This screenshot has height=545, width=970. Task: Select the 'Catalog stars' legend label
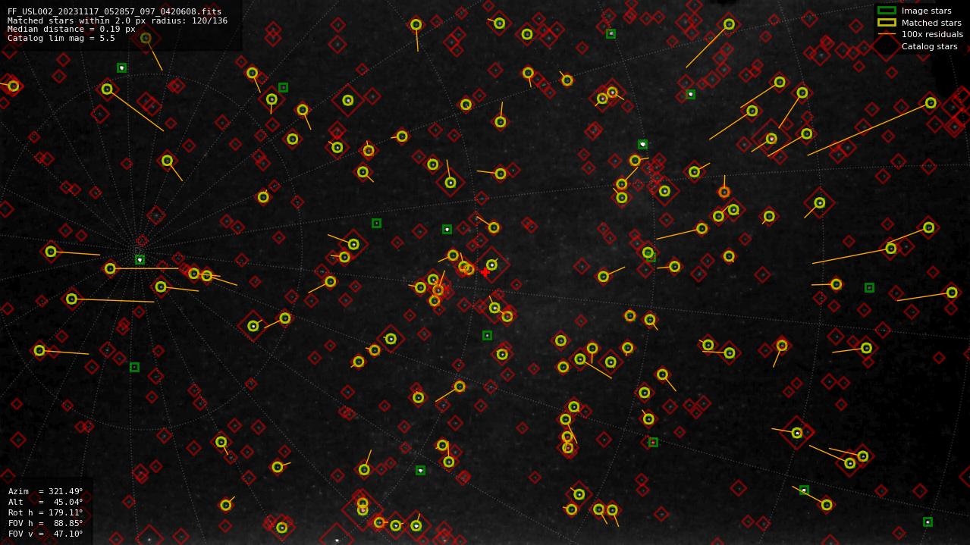929,46
